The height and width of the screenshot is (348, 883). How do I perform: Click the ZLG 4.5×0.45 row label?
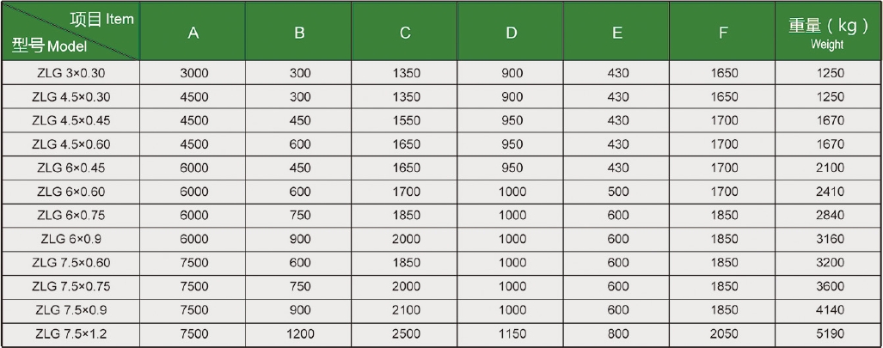71,120
